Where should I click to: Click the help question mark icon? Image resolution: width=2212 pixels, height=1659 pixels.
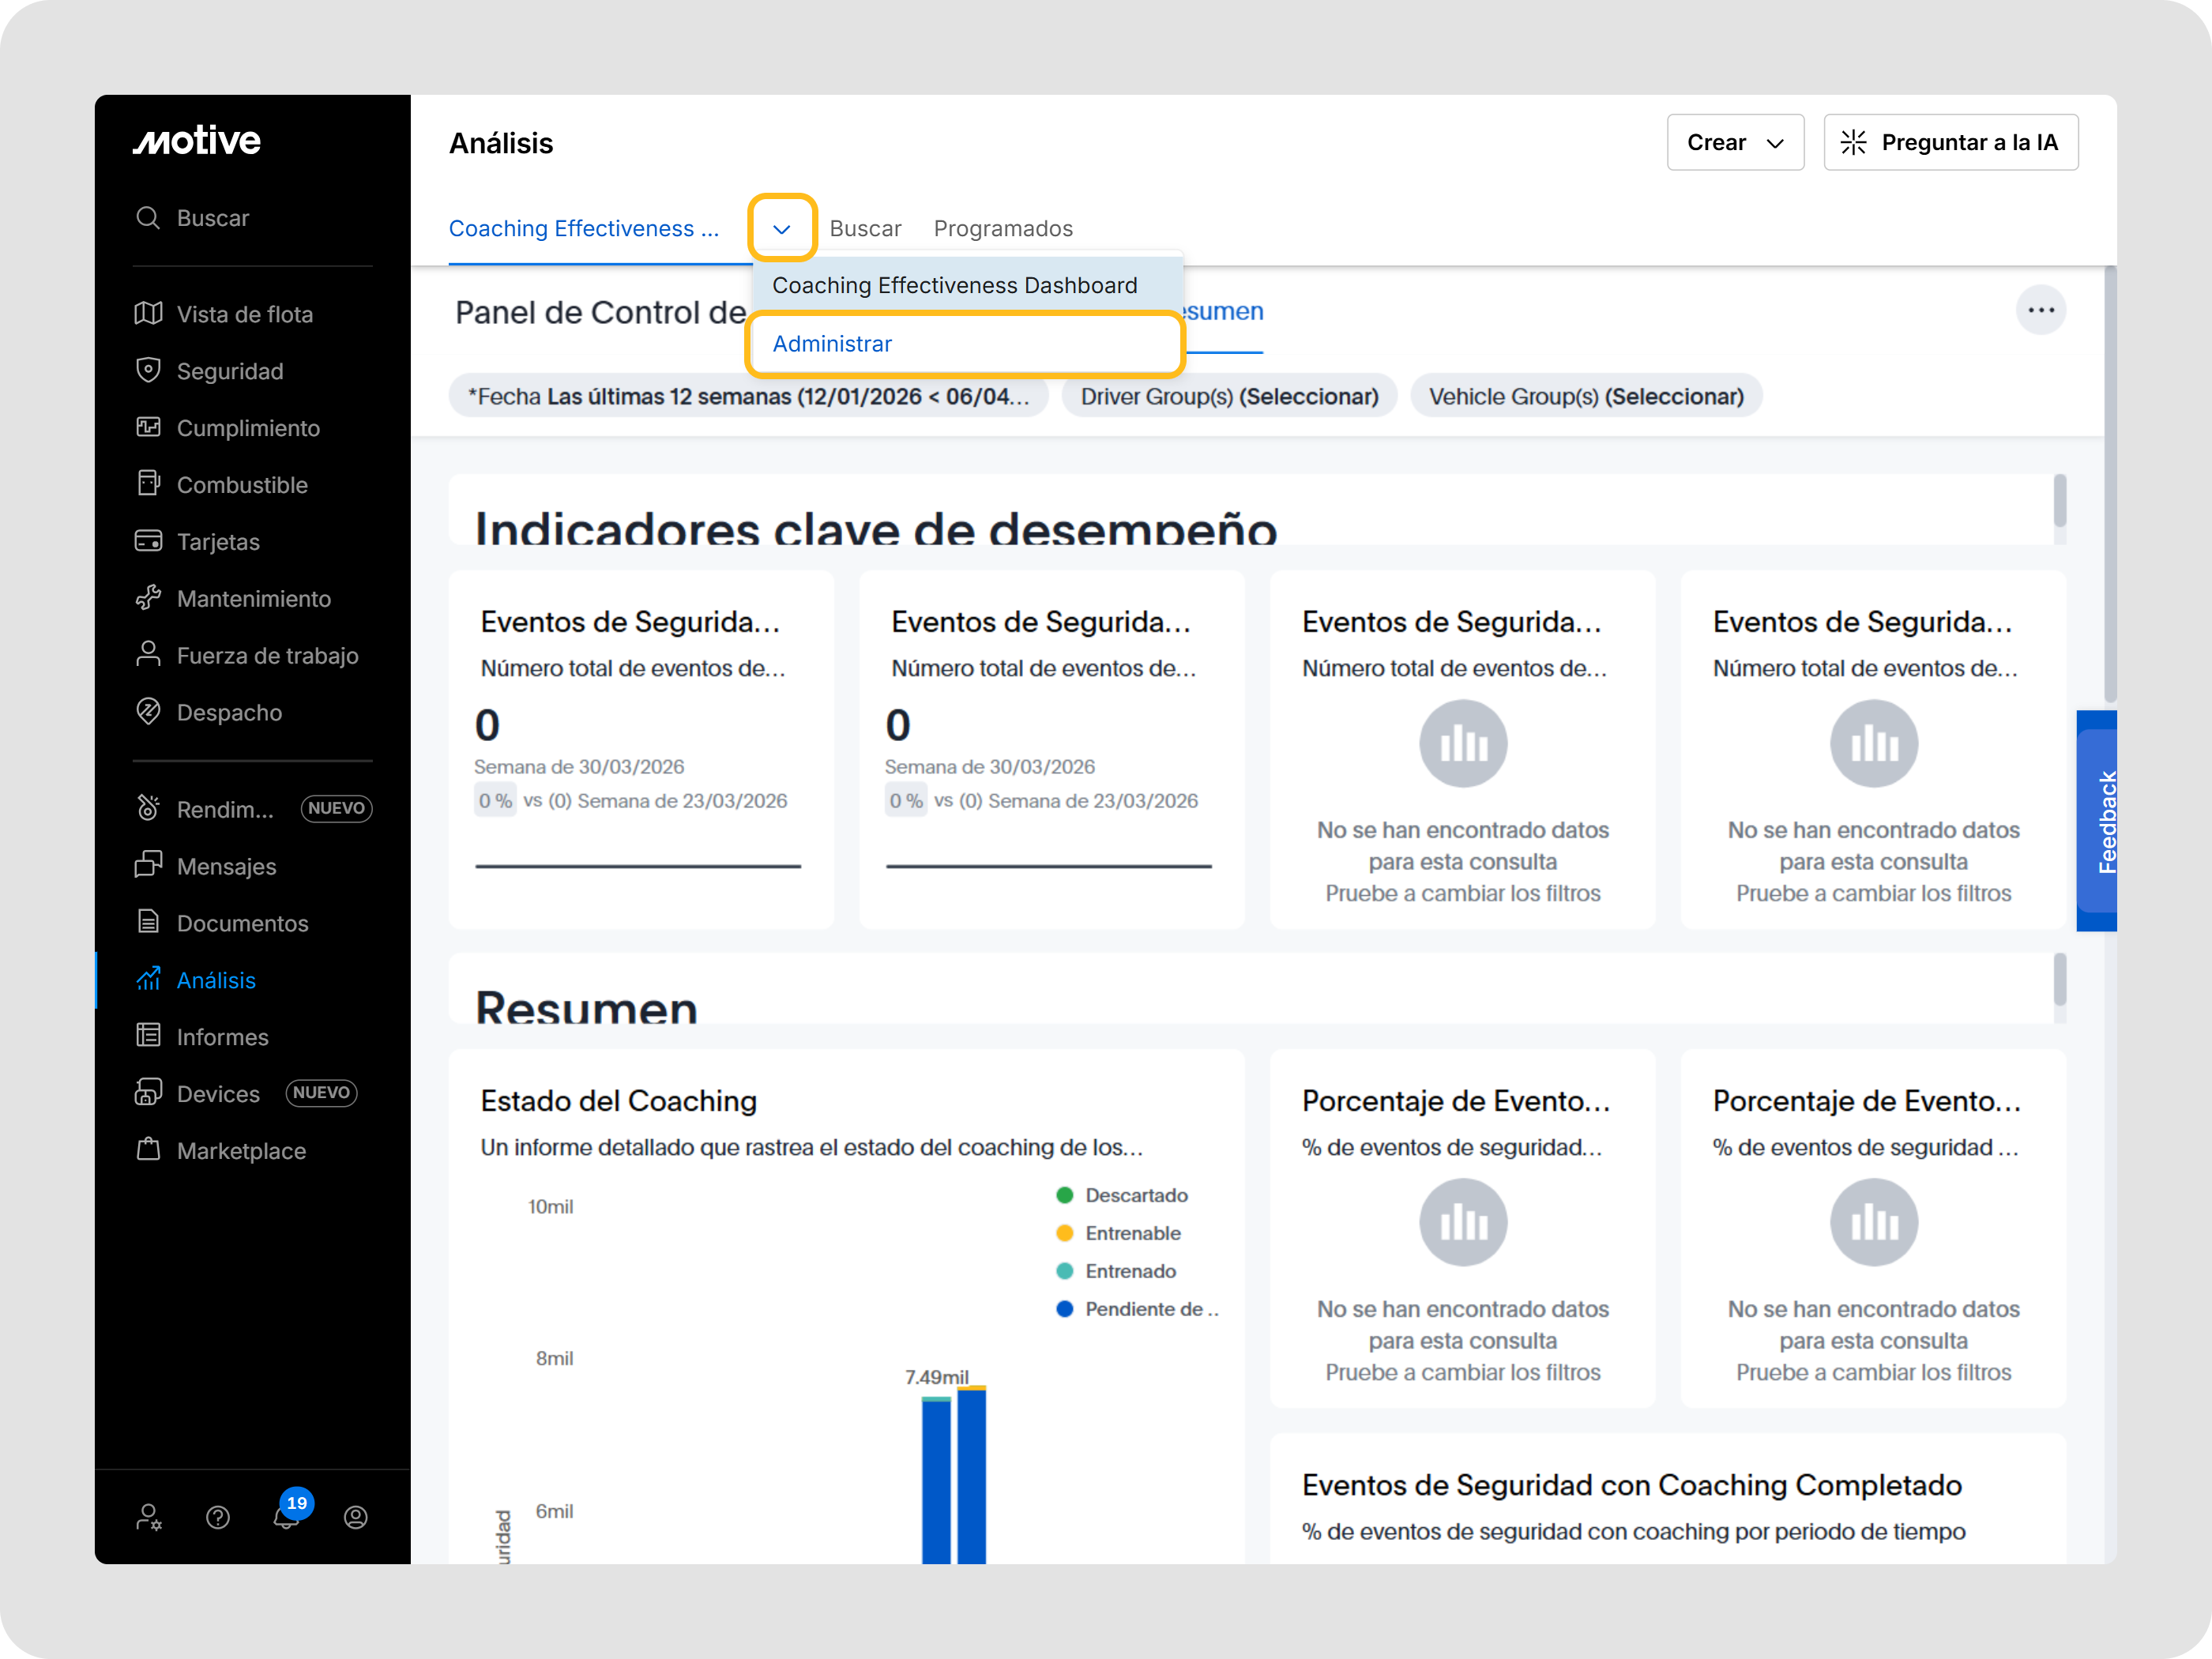(218, 1517)
